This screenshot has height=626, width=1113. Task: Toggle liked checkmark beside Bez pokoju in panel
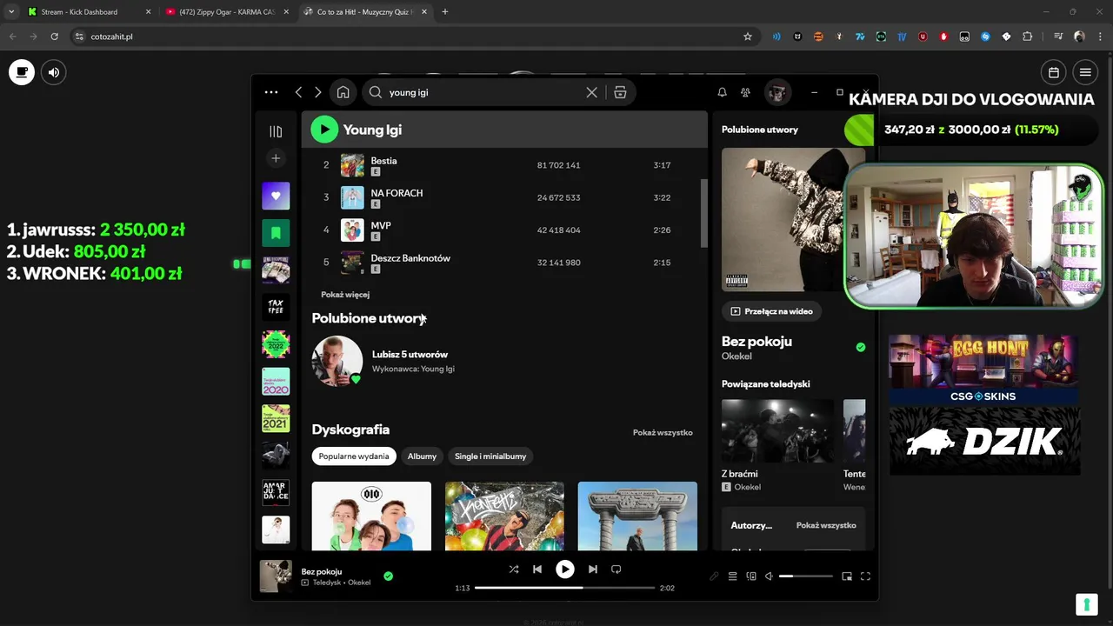861,347
